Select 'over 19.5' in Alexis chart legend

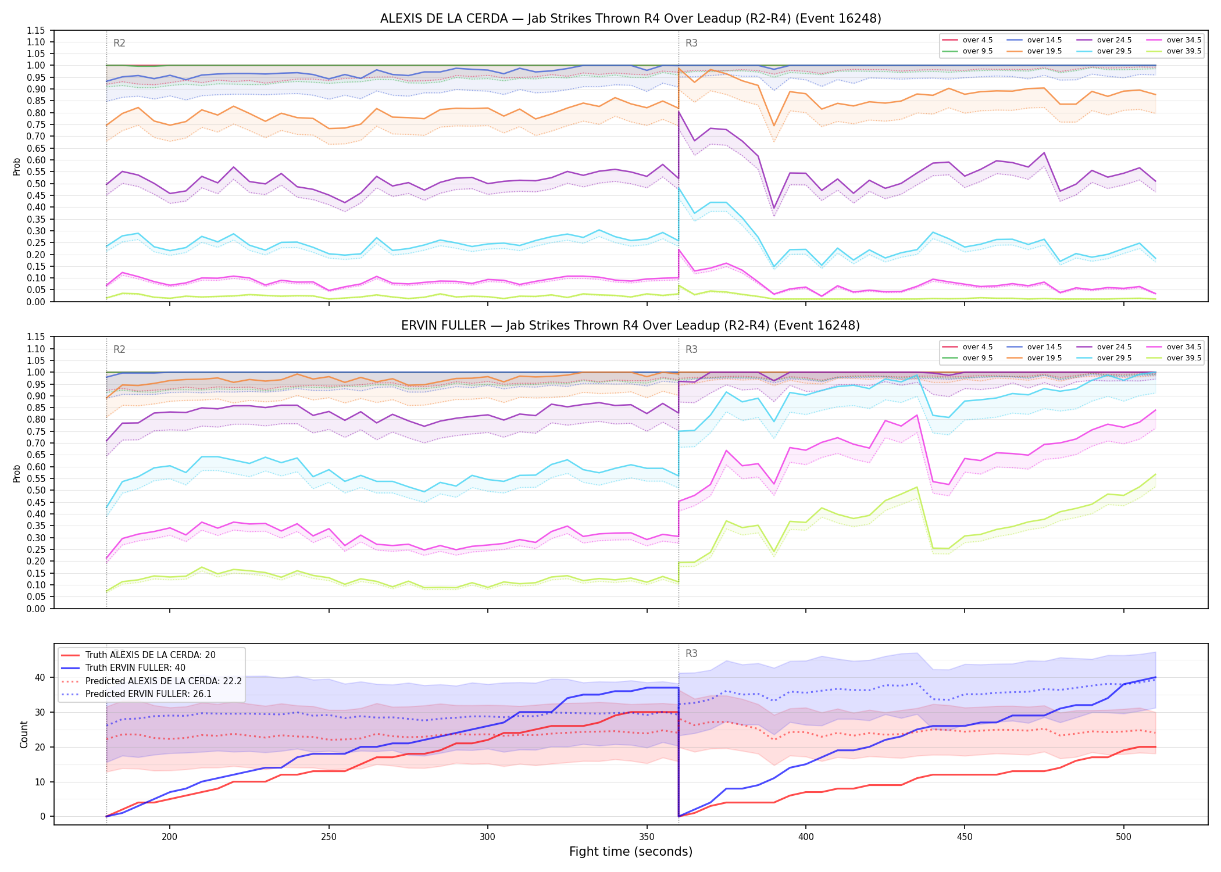point(1034,51)
